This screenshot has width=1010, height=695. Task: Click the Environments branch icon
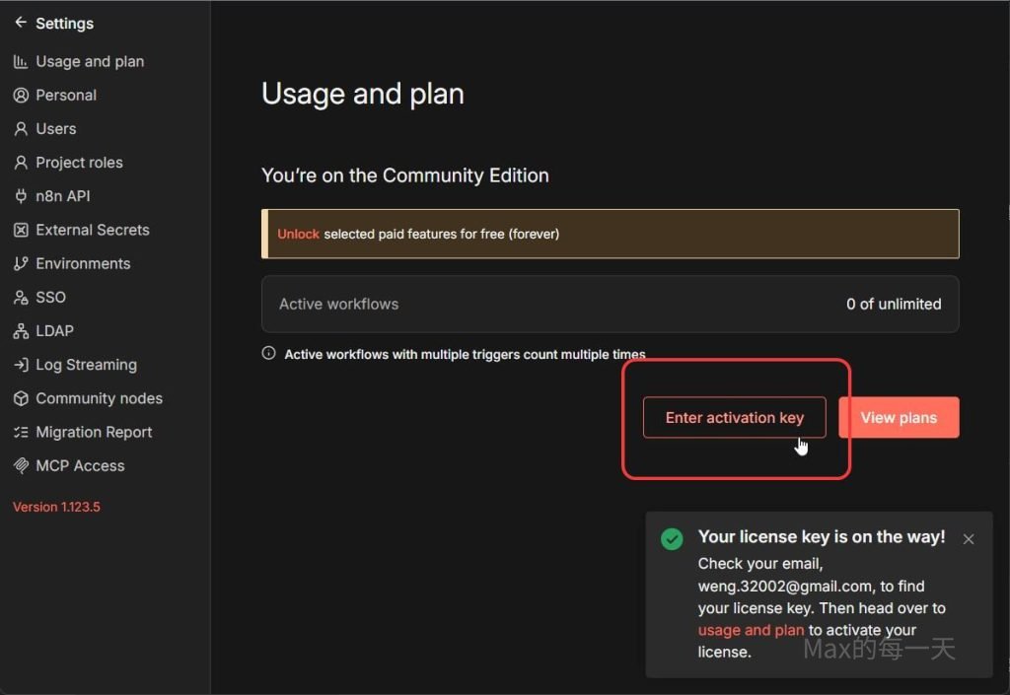pos(21,264)
